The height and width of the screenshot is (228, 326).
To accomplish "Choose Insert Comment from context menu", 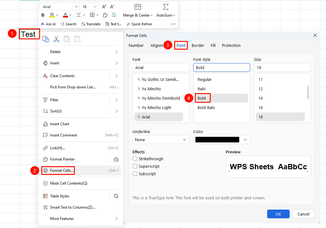I will [x=80, y=135].
